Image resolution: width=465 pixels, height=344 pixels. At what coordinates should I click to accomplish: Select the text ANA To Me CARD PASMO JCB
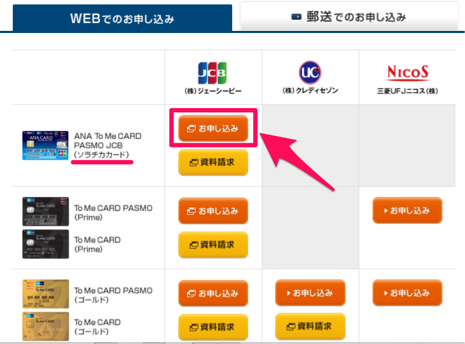108,141
